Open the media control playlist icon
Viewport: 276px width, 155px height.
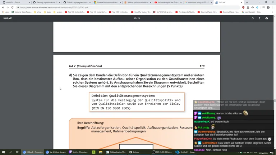coord(263,8)
